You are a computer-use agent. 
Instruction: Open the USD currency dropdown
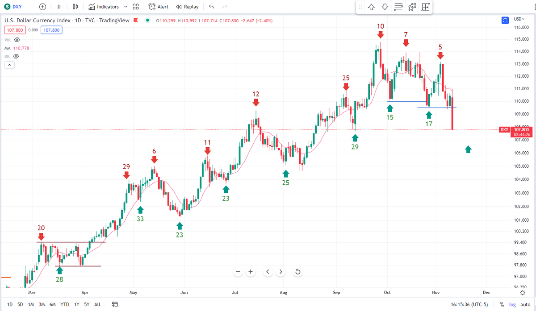pyautogui.click(x=519, y=19)
